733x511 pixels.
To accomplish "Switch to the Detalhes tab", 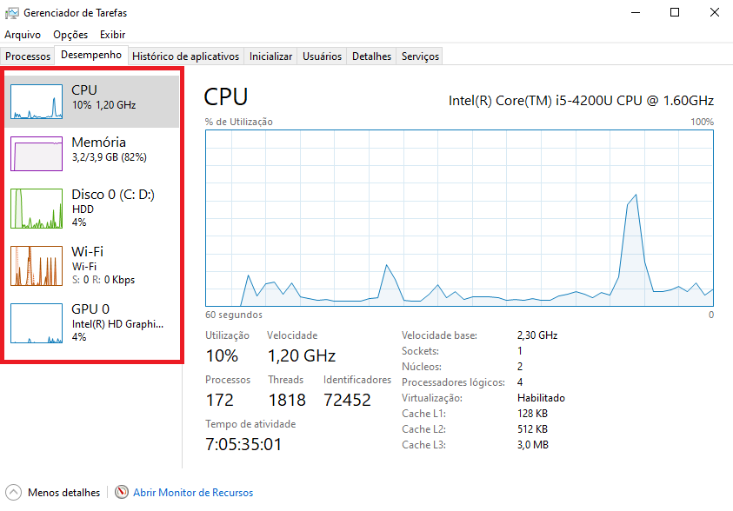I will [x=371, y=56].
